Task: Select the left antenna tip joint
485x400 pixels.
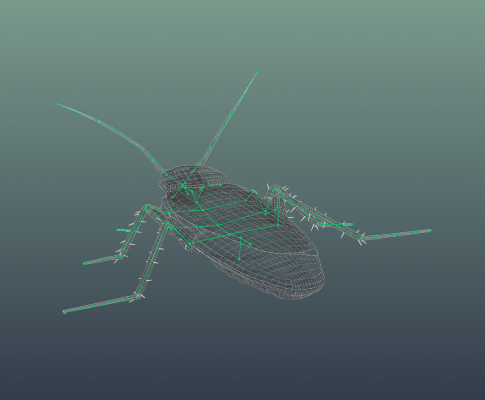Action: pyautogui.click(x=55, y=103)
